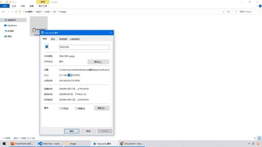262x147 pixels.
Task: Click the properties quick-access toolbar icon
Action: (x=7, y=2)
